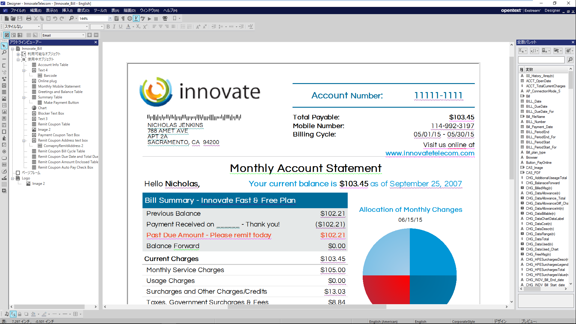Collapse the Logo tree node
576x324 pixels.
pos(12,178)
